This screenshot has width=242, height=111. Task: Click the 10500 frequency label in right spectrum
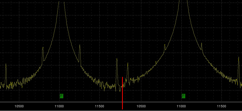[x=141, y=106]
